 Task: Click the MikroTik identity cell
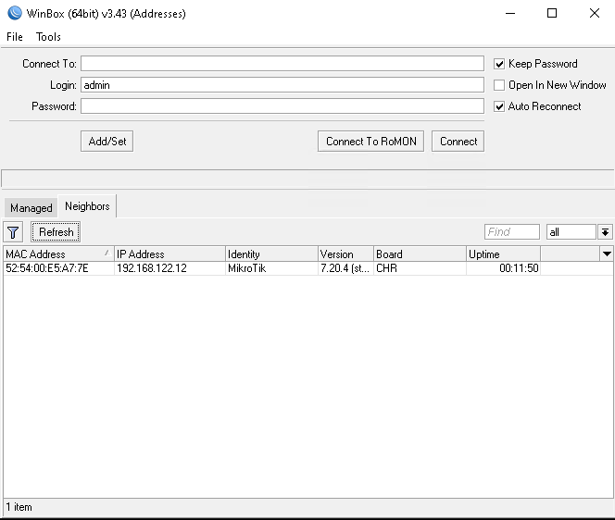tap(271, 268)
